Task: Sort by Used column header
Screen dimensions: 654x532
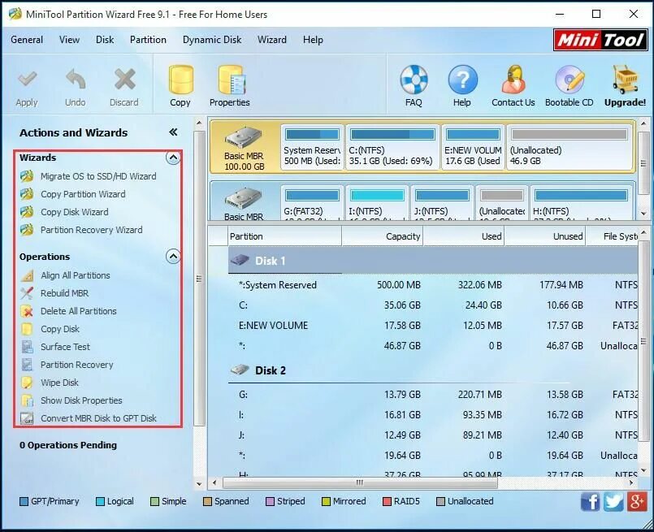Action: [463, 236]
